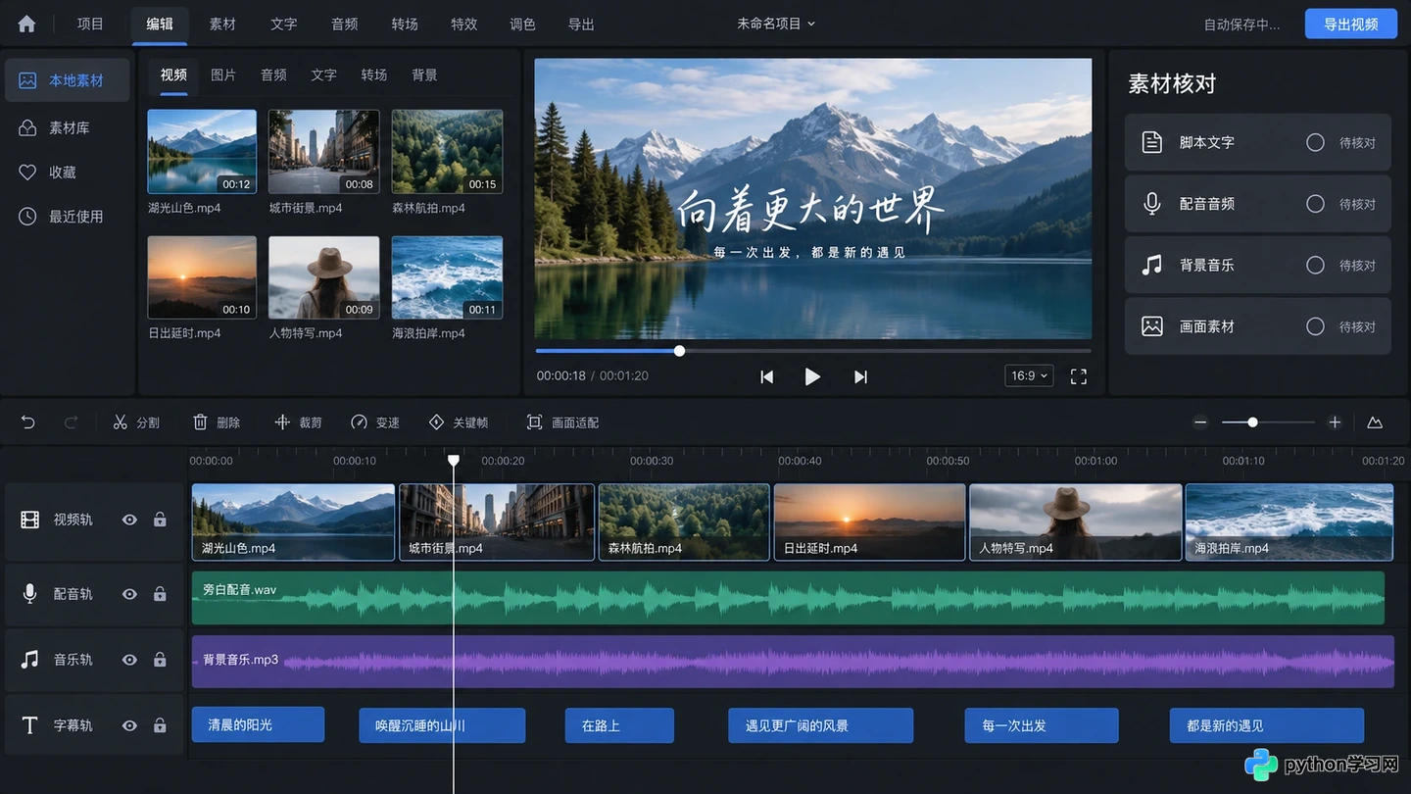The height and width of the screenshot is (794, 1411).
Task: Hide the 视频轨 track with eye icon
Action: coord(129,520)
